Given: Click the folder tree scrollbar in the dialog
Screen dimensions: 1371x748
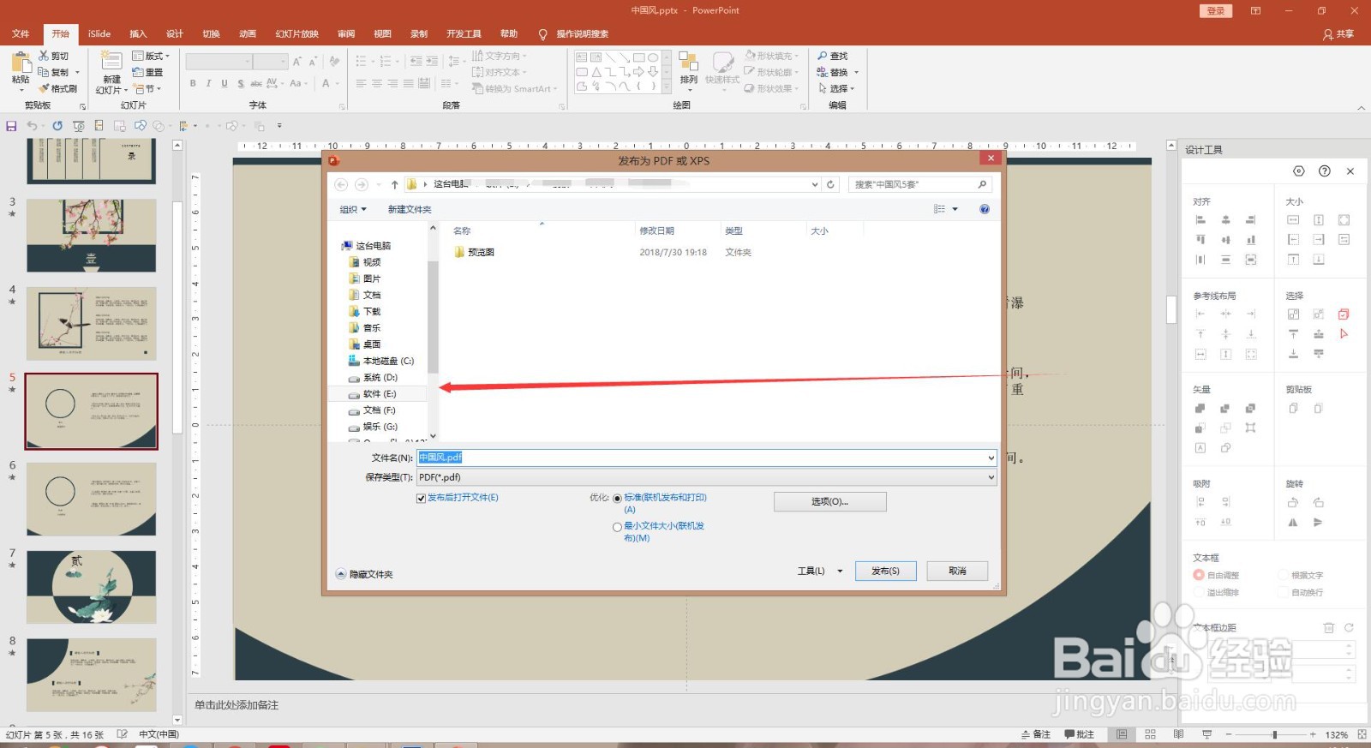Looking at the screenshot, I should (x=433, y=317).
